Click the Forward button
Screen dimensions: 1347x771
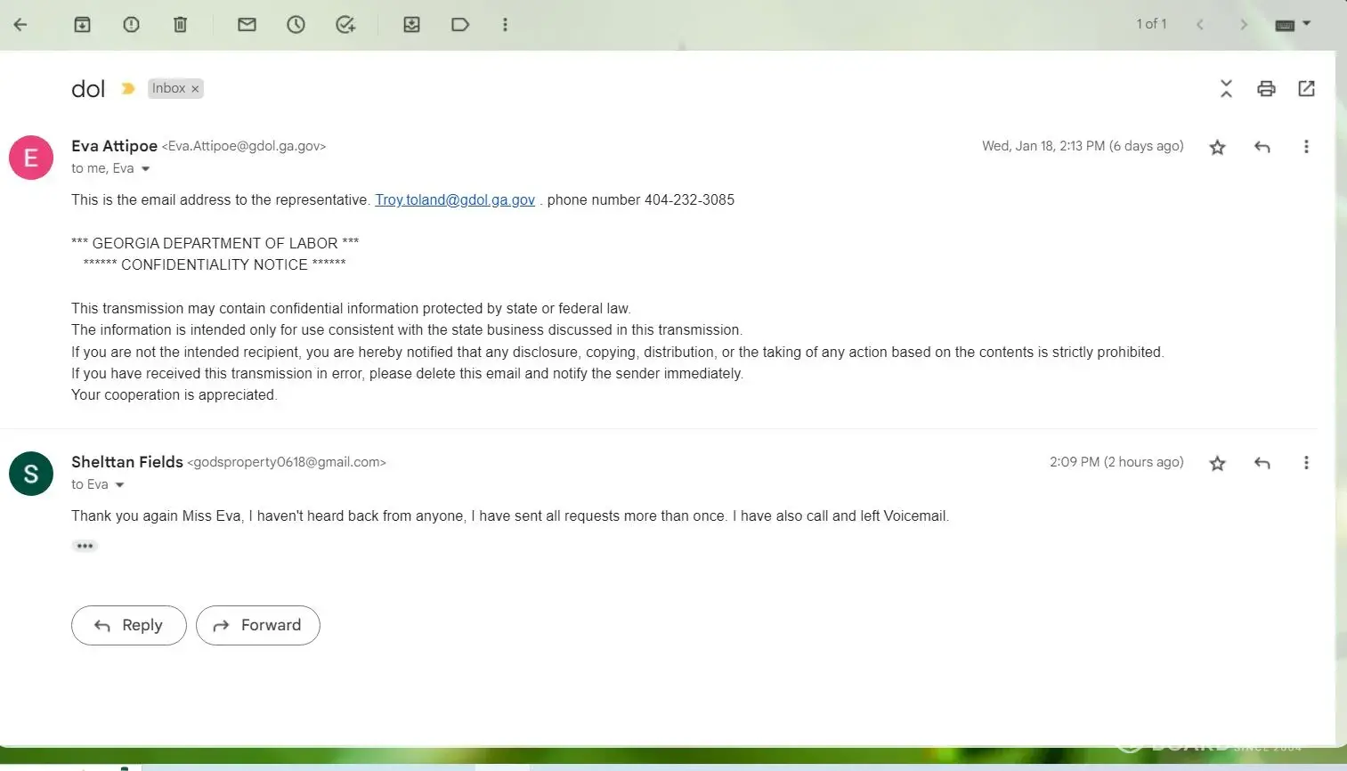click(258, 625)
